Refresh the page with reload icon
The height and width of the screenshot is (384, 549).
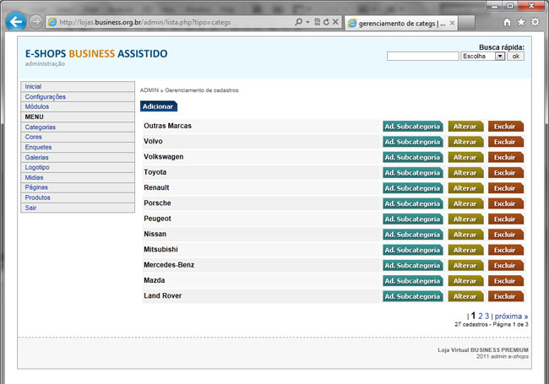tap(326, 22)
